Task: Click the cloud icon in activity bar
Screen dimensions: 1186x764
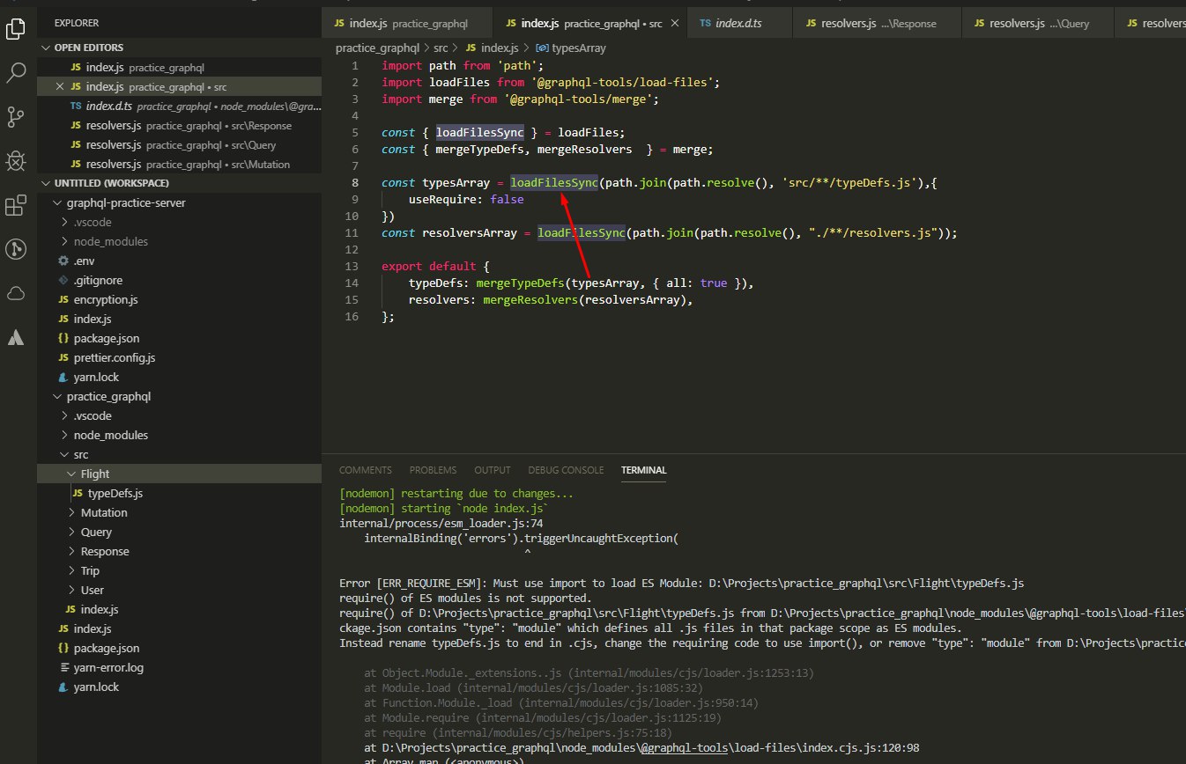Action: (16, 293)
